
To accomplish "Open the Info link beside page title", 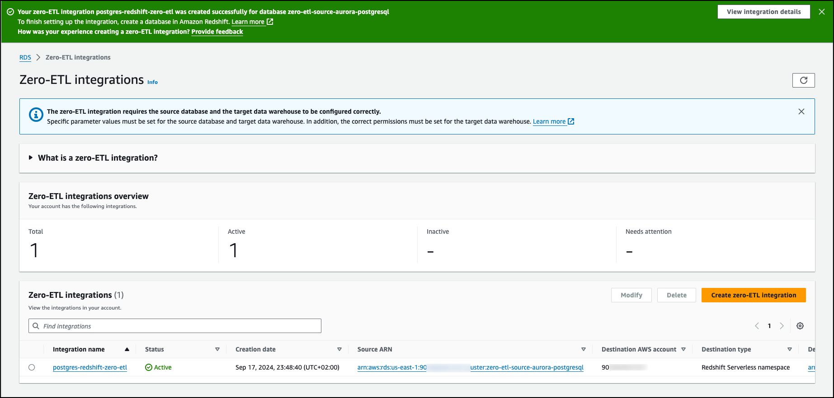I will (x=153, y=82).
